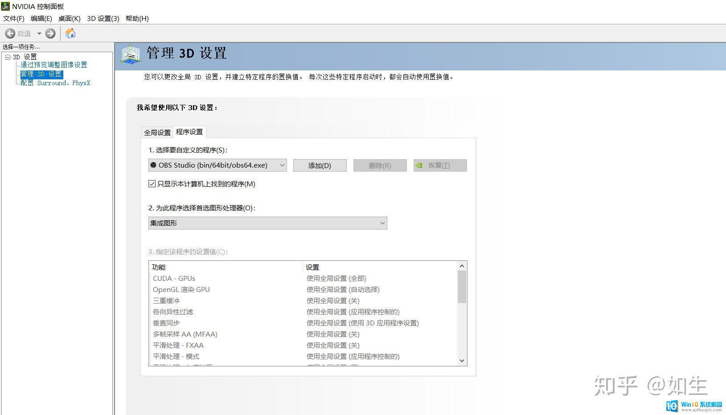Screen dimensions: 726x415
Task: Click the 功能 column header
Action: [x=226, y=267]
